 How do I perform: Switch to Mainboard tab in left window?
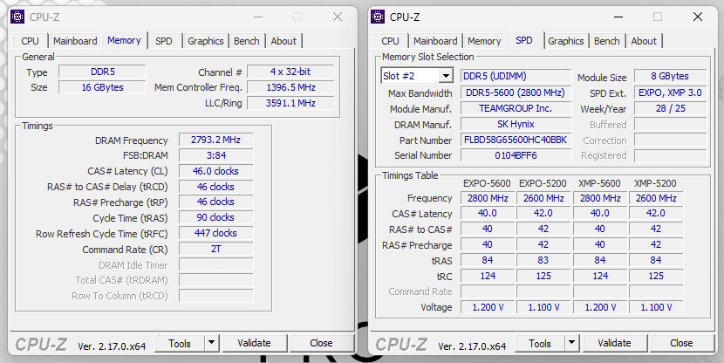pos(75,41)
